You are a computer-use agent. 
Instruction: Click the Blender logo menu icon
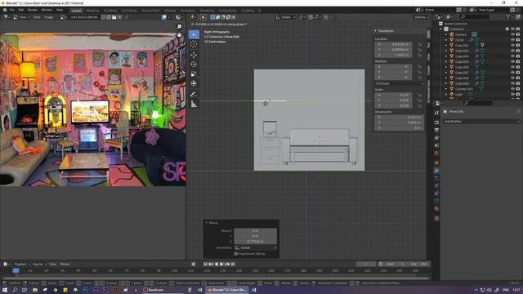(4, 10)
